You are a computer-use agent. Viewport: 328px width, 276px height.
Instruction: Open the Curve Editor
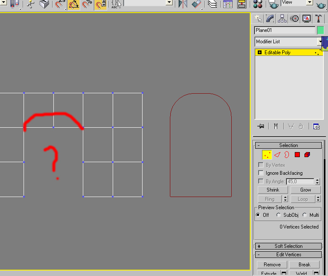coord(228,4)
